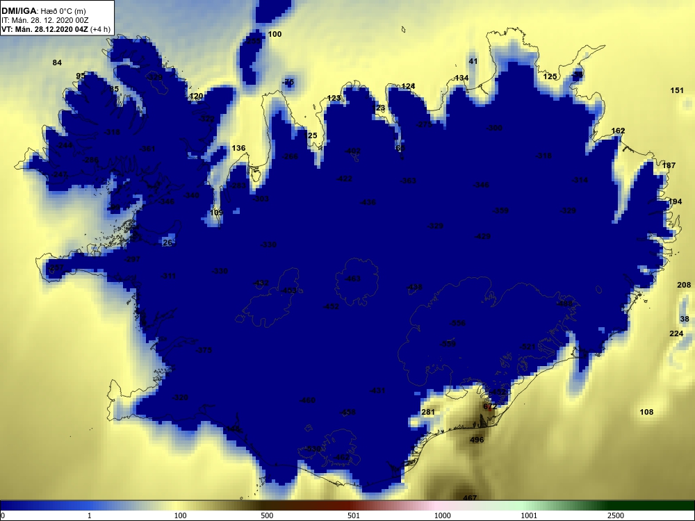Click the '108' value on the map
The image size is (695, 521).
point(646,412)
